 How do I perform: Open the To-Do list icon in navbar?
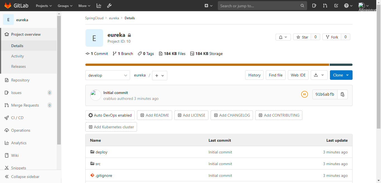pos(336,6)
